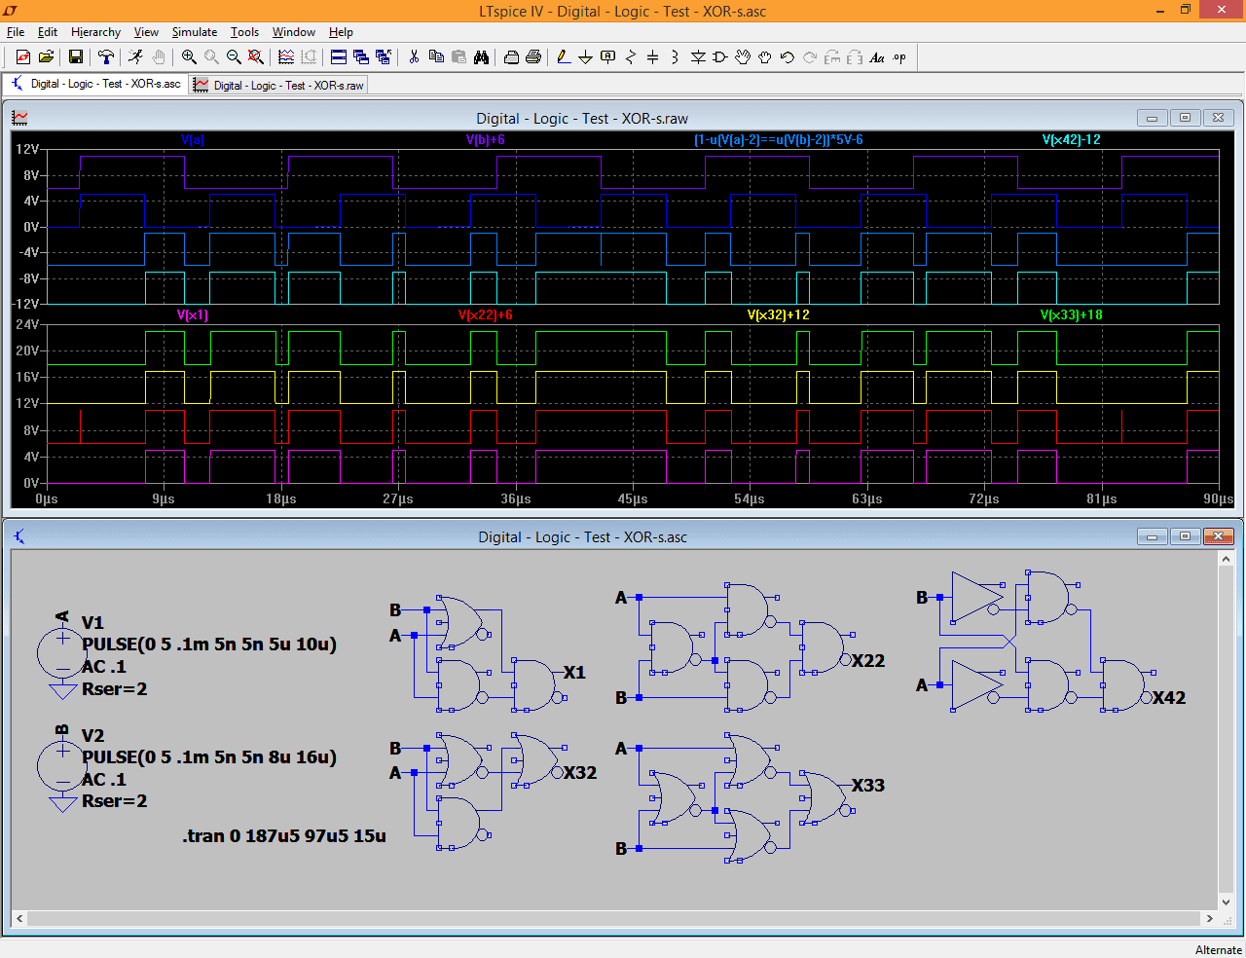Click the V(x22)+6 red trace label

pyautogui.click(x=485, y=314)
